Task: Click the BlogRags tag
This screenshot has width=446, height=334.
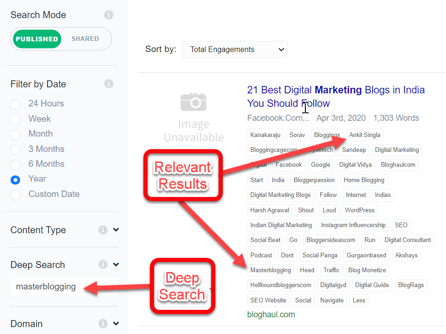Action: pos(411,285)
